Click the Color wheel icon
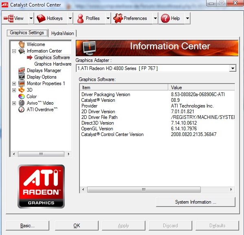 [x=22, y=97]
